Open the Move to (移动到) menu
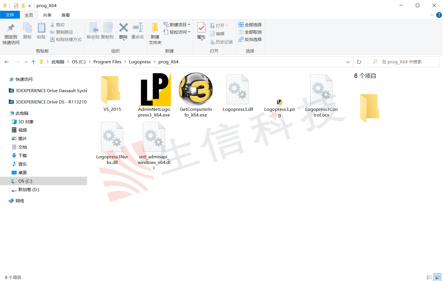The width and height of the screenshot is (443, 281). tap(93, 31)
